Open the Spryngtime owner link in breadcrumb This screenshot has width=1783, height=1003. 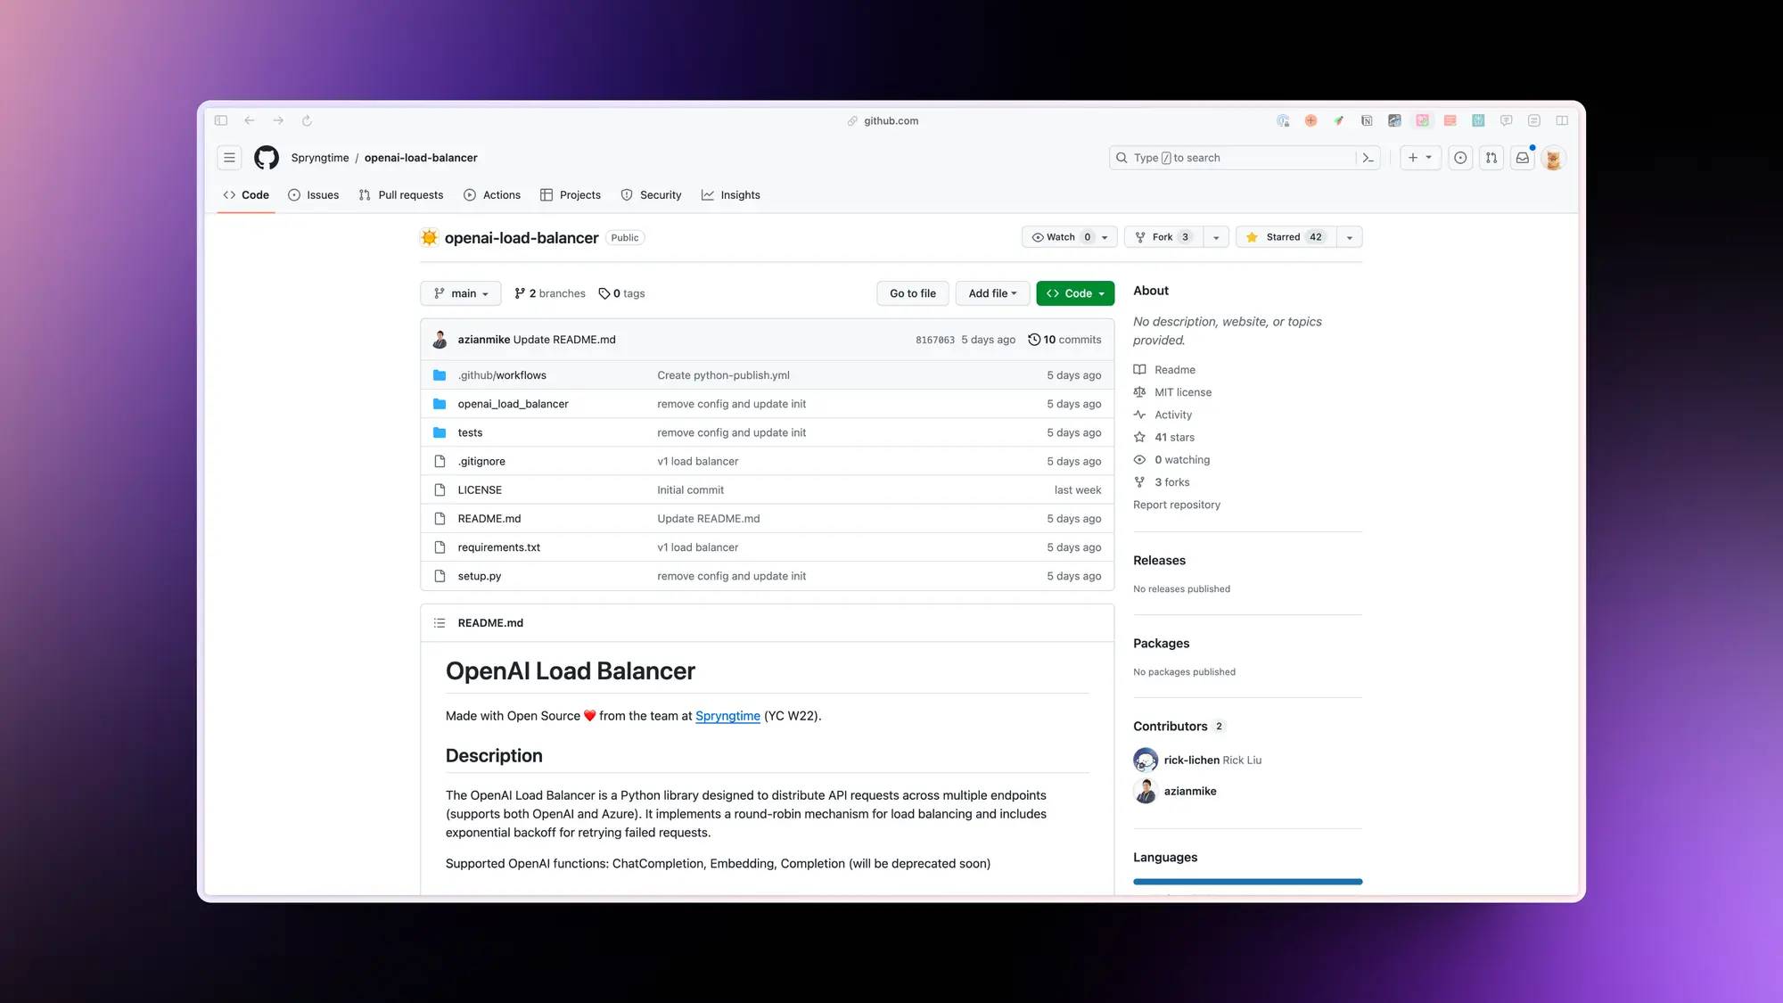tap(320, 158)
